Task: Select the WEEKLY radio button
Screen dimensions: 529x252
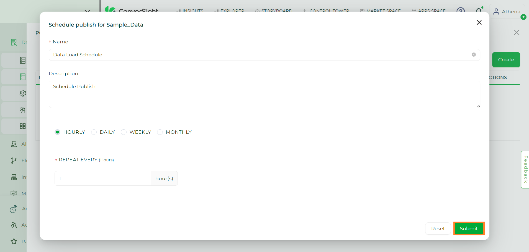Action: coord(124,132)
